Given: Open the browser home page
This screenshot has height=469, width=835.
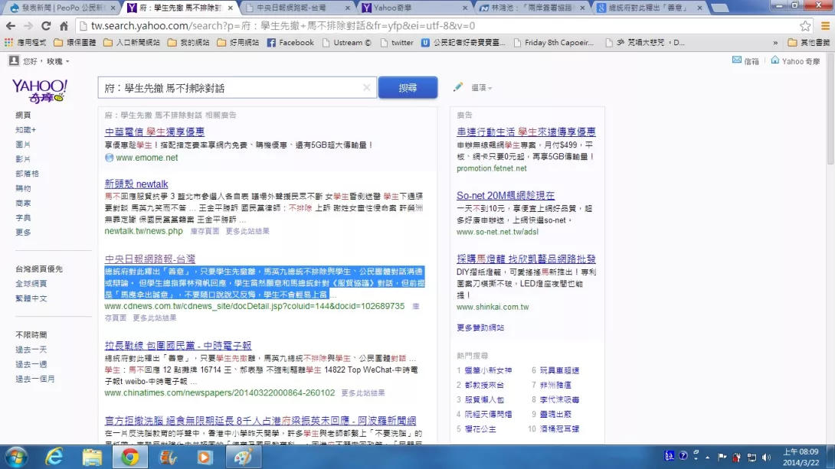Looking at the screenshot, I should [x=64, y=25].
